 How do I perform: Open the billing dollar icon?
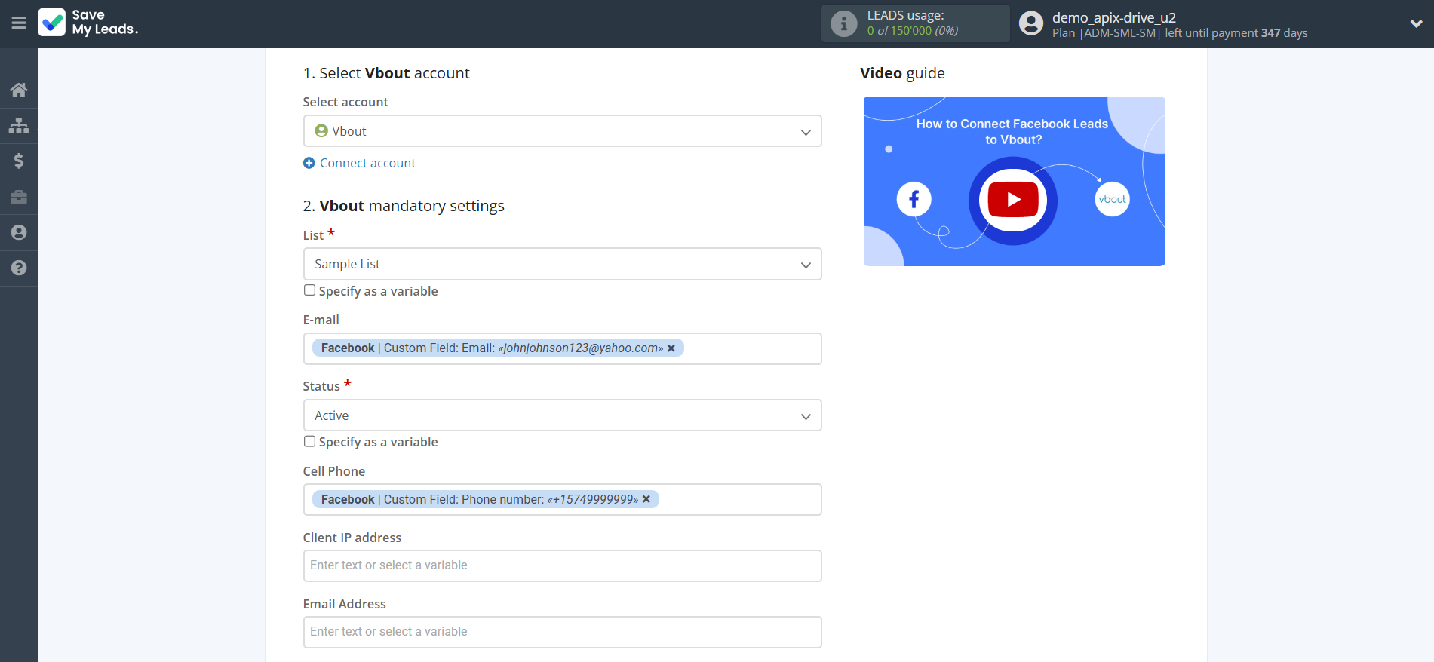point(19,161)
